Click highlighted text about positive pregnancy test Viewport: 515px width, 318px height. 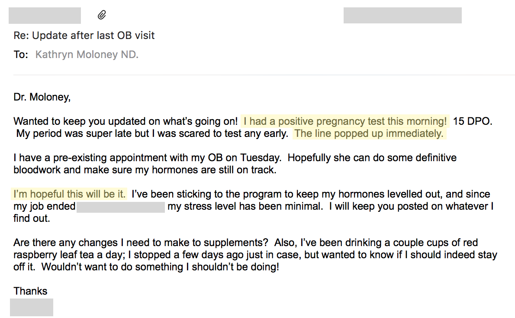(345, 121)
